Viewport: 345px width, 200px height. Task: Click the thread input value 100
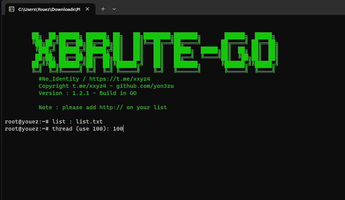[x=118, y=129]
